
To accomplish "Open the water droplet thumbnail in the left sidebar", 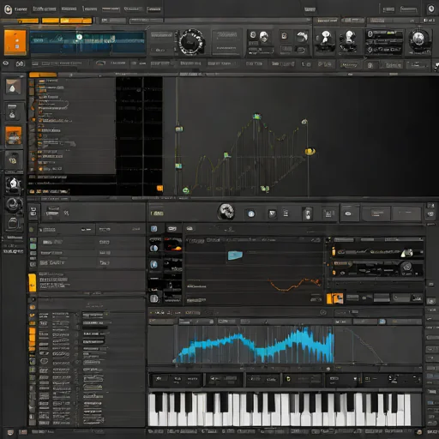I will 13,87.
